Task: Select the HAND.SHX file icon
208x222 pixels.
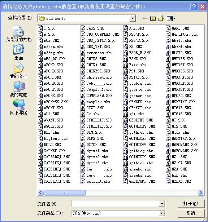Action: [x=168, y=28]
